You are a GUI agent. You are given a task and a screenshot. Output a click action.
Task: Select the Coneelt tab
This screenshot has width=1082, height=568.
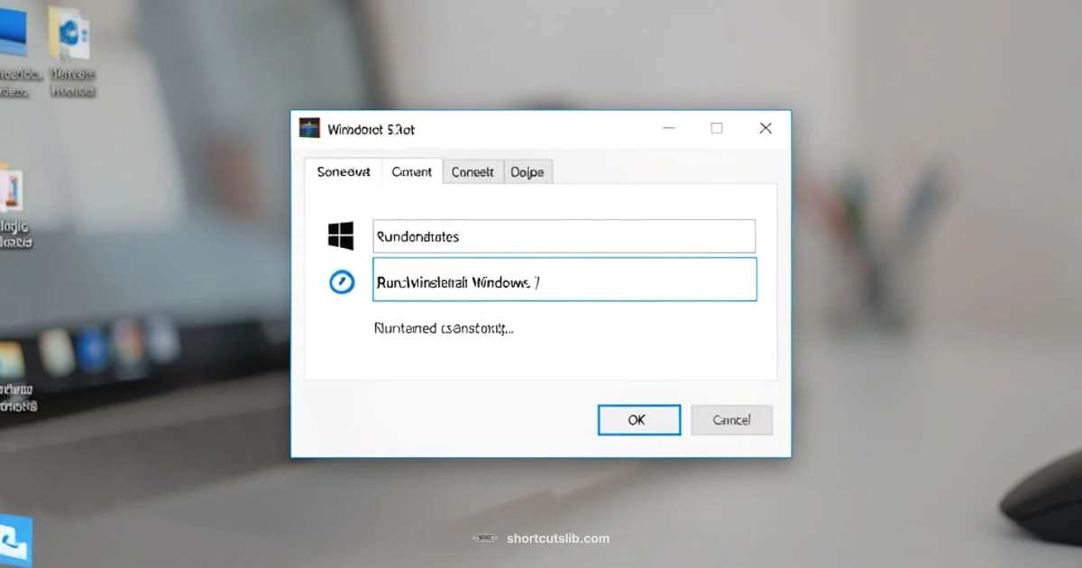click(472, 171)
